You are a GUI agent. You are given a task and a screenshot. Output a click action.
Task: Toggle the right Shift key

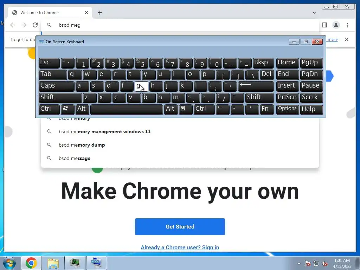pos(259,98)
